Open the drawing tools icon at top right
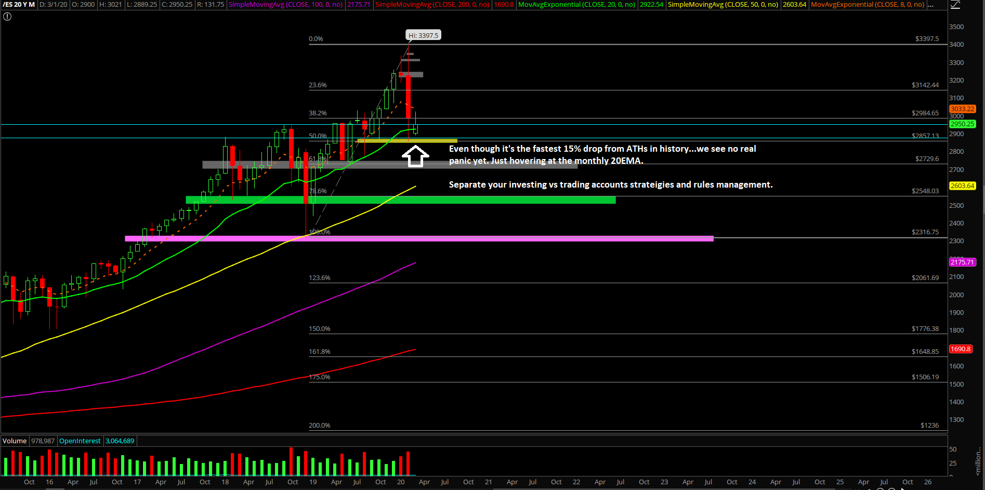 955,5
